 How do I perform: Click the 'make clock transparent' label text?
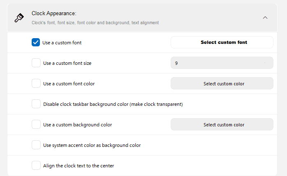(x=156, y=104)
